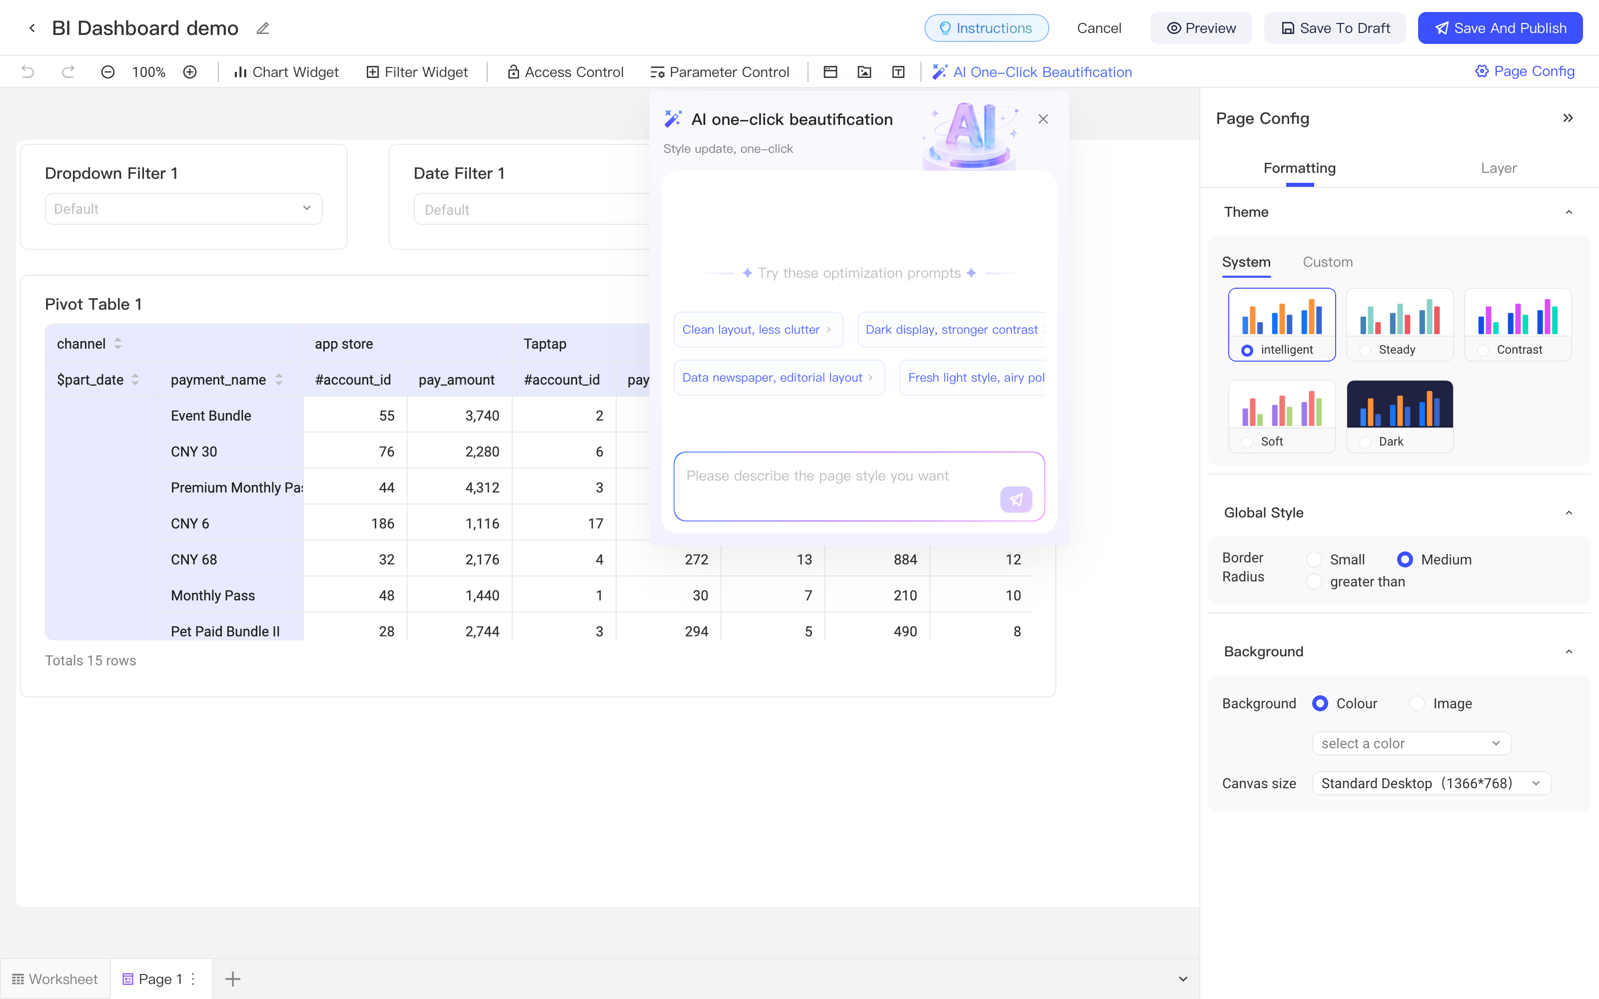Collapse the Page Config panel with double chevron

click(x=1568, y=117)
